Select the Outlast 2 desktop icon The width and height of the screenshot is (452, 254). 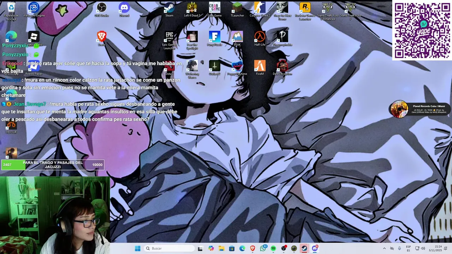pos(215,68)
